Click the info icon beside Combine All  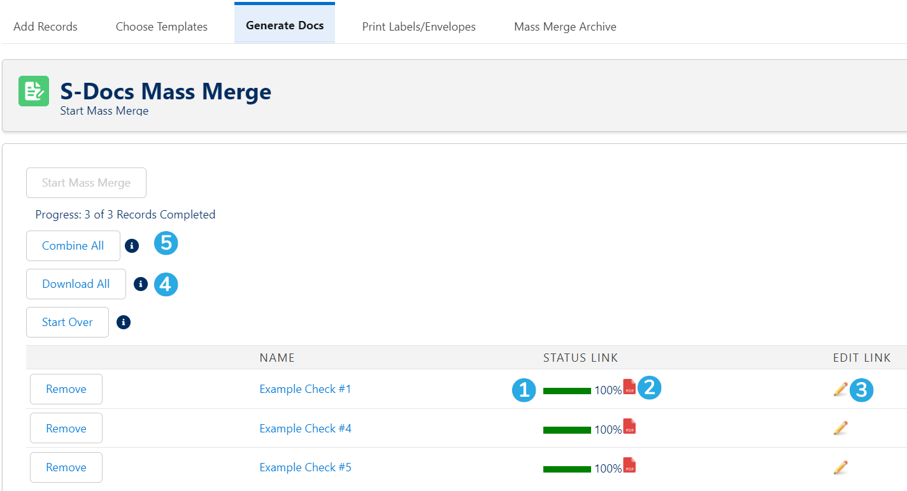(132, 246)
